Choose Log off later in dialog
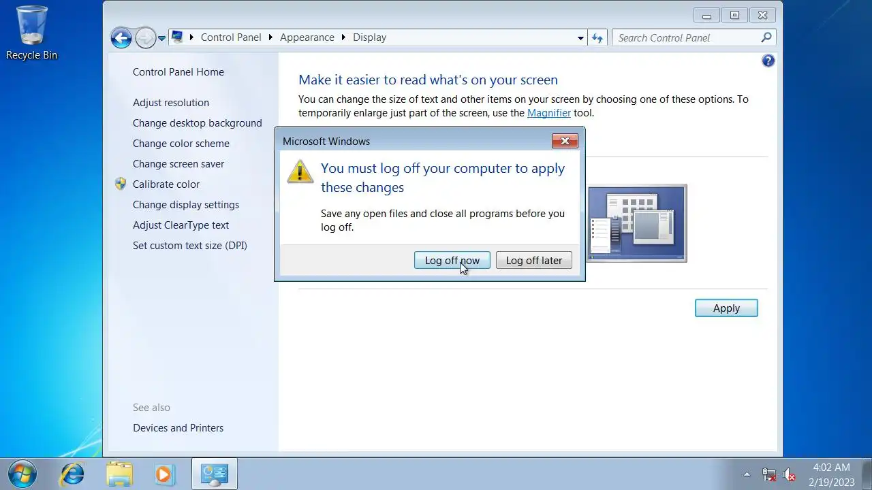This screenshot has height=490, width=872. click(x=534, y=261)
